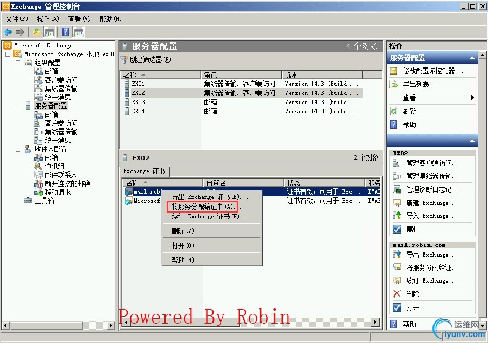Click the red X 删除 icon

pos(396,294)
